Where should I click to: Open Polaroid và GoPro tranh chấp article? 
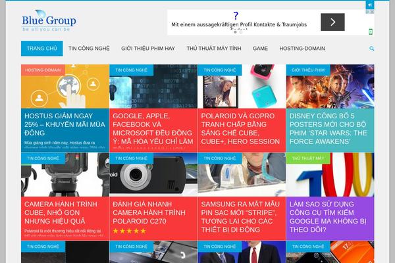coord(240,129)
